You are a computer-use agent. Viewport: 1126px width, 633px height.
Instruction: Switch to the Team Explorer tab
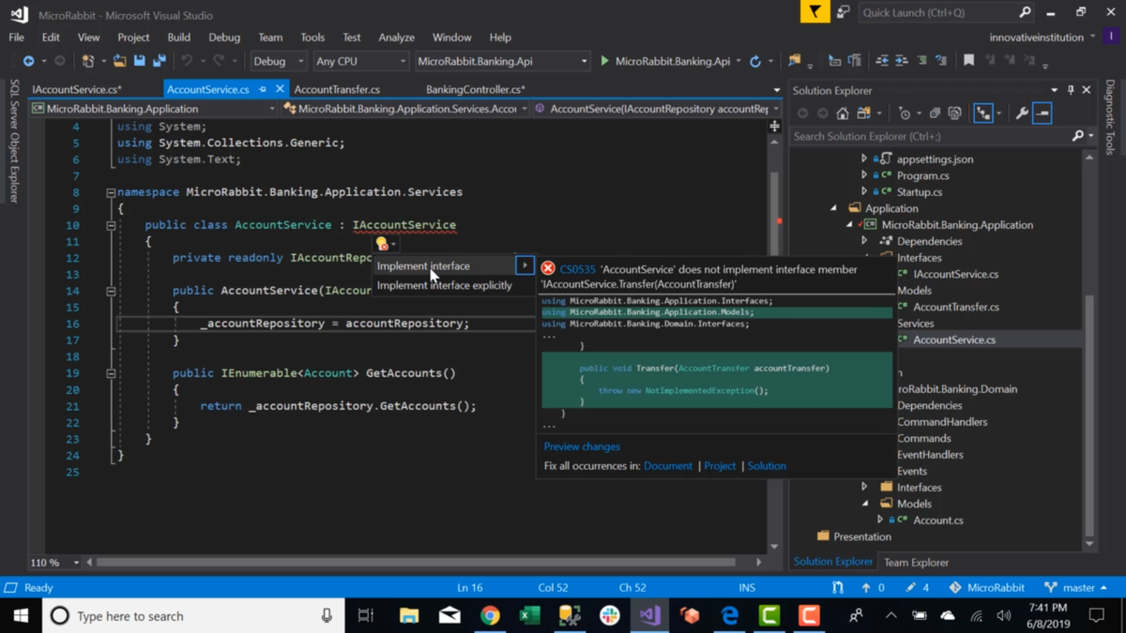(916, 562)
